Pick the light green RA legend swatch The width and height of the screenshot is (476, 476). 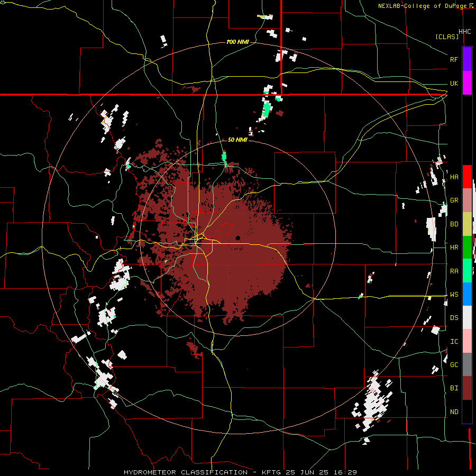coord(467,271)
